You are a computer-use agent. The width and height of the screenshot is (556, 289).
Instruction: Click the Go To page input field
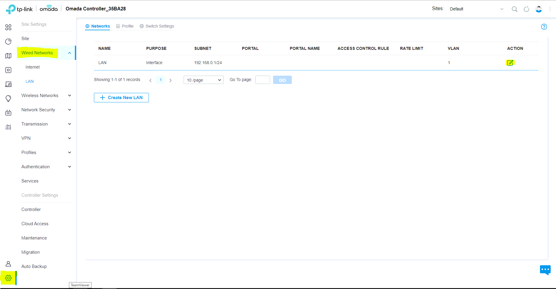tap(262, 80)
